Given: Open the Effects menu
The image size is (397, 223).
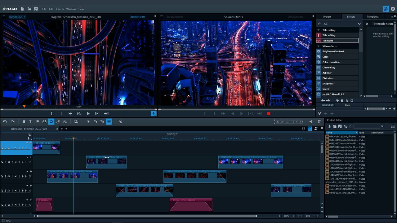Looking at the screenshot, I should [x=60, y=9].
